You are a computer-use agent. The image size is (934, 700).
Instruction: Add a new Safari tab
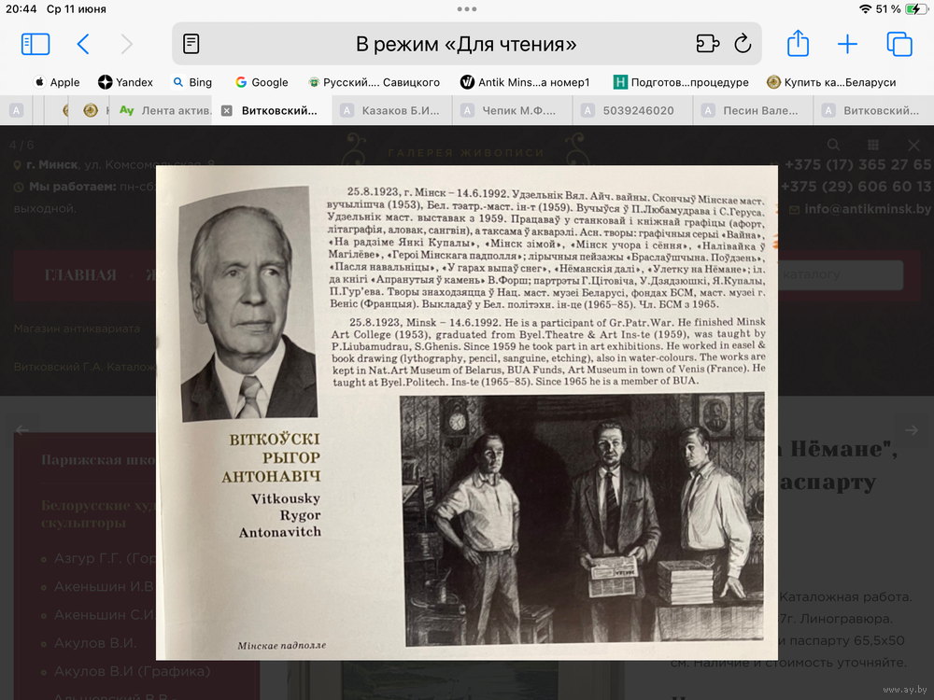pos(847,44)
